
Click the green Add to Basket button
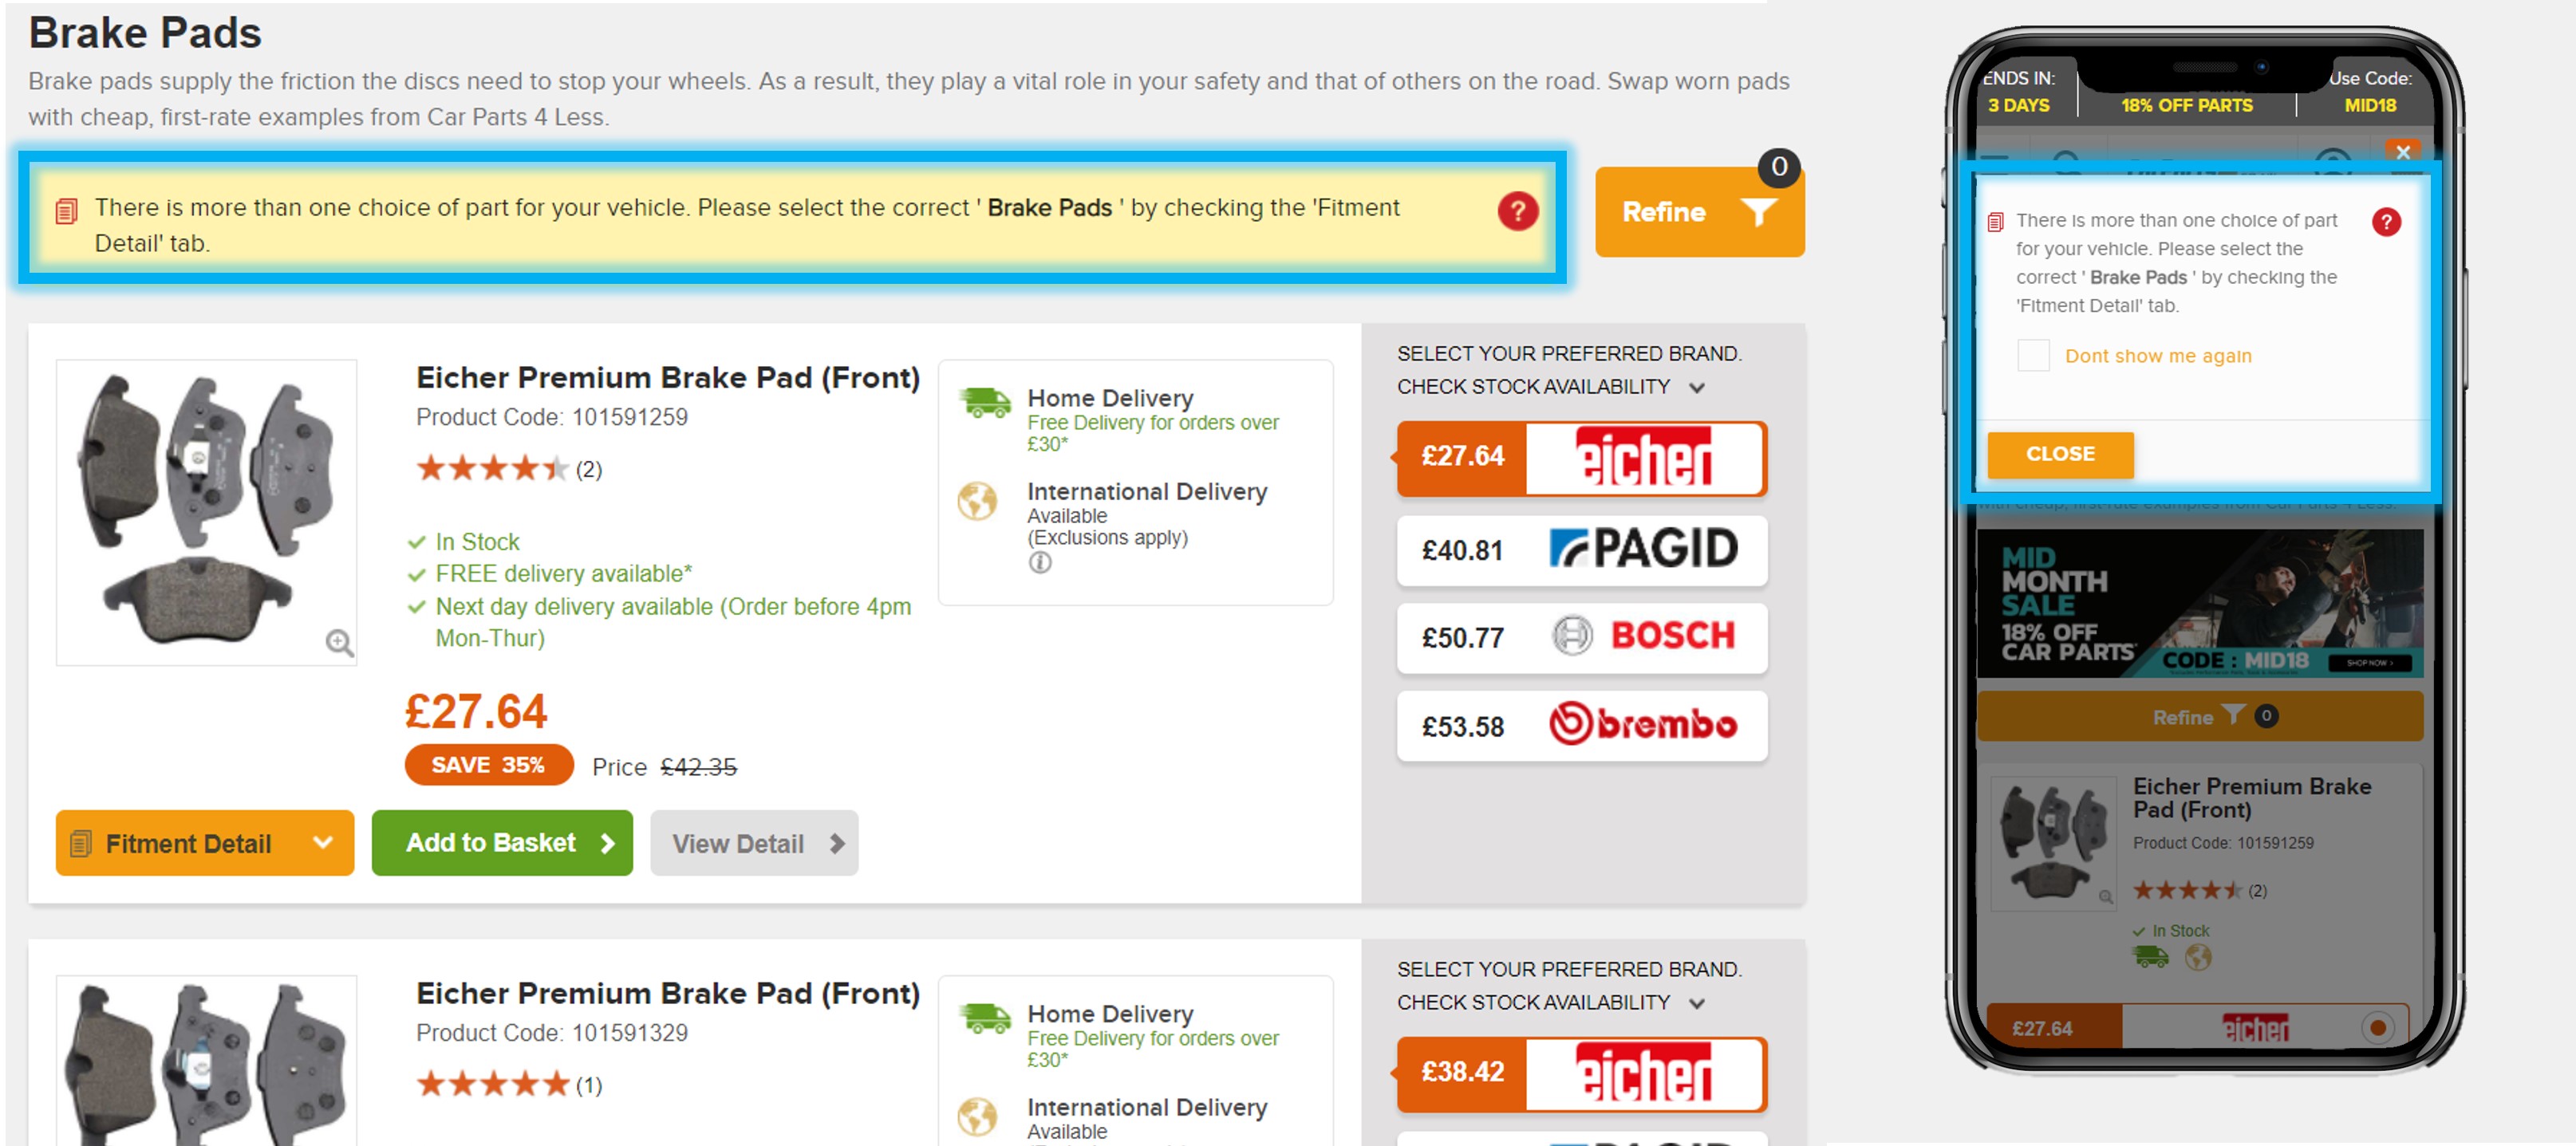point(502,843)
